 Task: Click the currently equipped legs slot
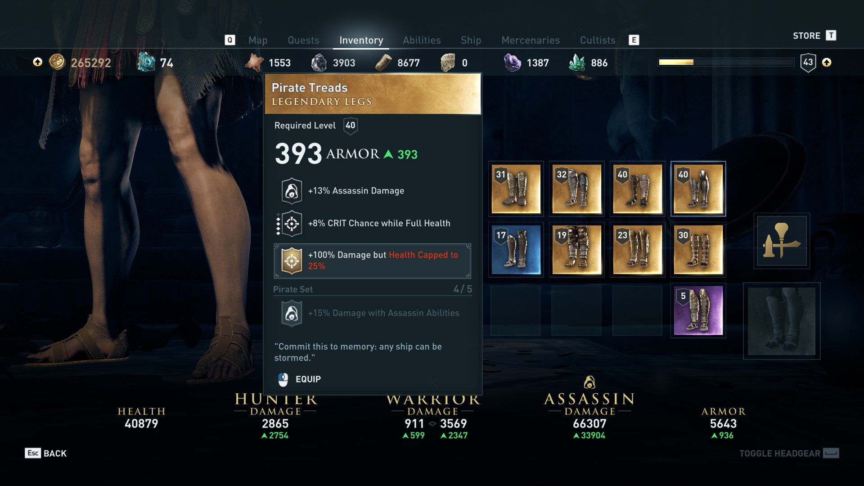(x=782, y=321)
